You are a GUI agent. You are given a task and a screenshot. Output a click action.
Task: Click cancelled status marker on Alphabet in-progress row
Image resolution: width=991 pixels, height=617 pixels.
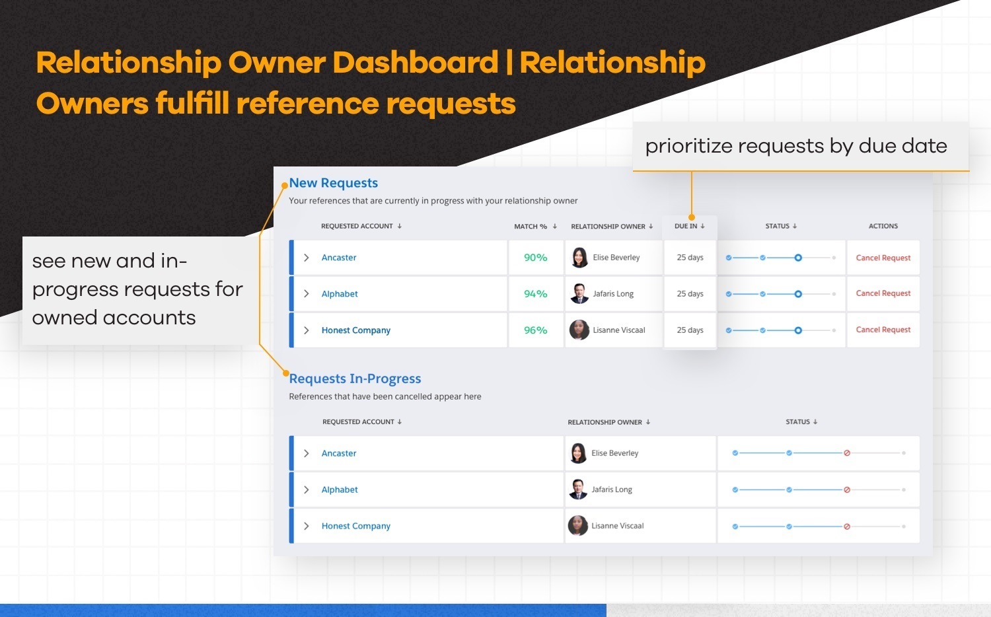[x=846, y=490]
